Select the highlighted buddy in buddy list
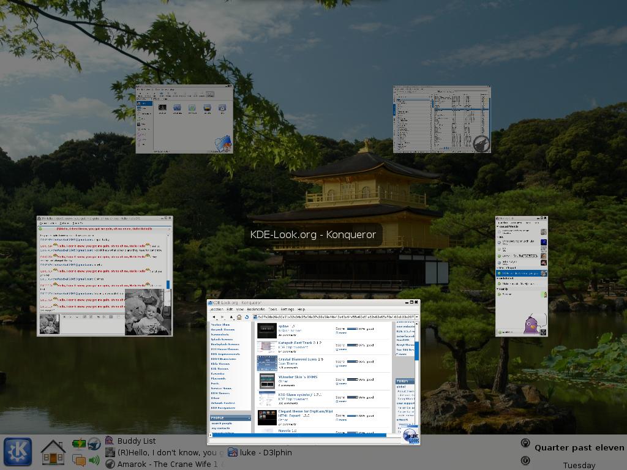627x470 pixels. pos(522,274)
